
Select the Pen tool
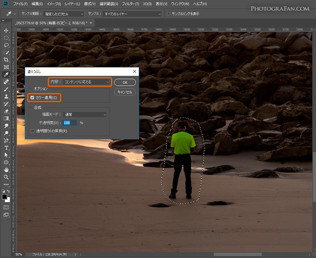pos(6,140)
